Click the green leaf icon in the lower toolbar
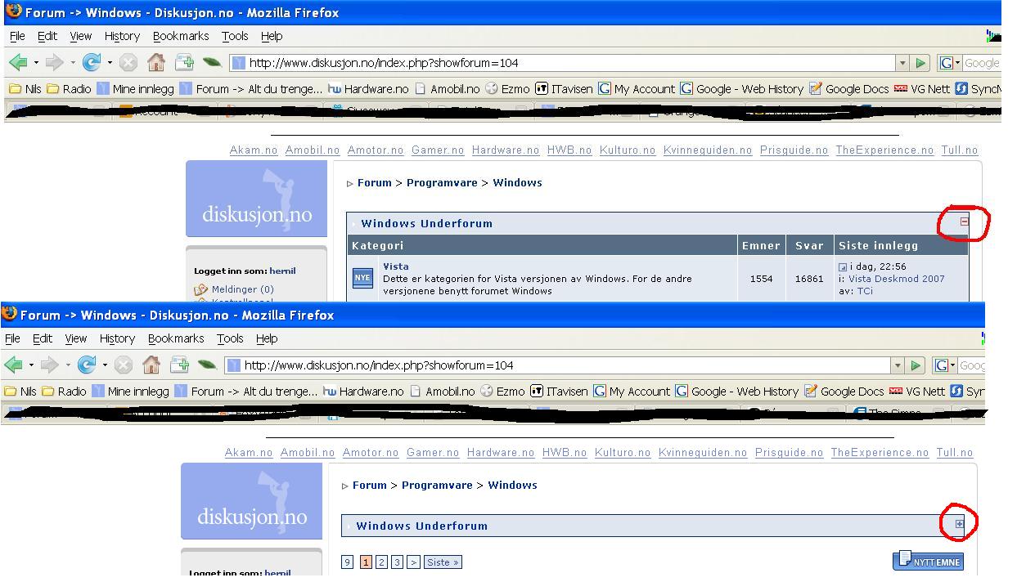Screen dimensions: 1026x582 (x=207, y=365)
